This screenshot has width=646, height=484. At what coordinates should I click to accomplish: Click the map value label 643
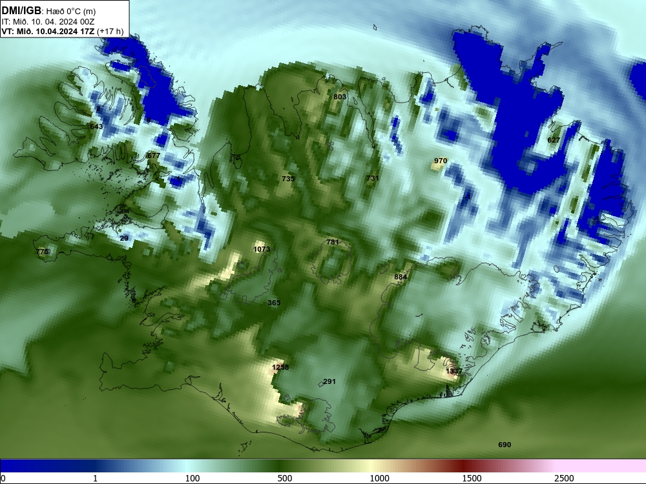[x=96, y=126]
